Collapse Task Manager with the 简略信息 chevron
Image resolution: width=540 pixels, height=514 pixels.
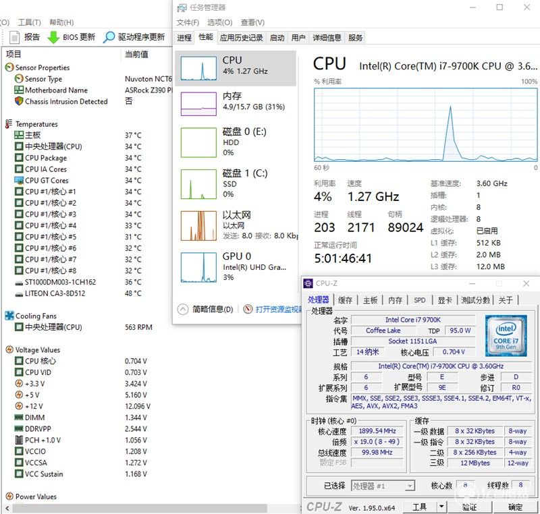pyautogui.click(x=183, y=310)
